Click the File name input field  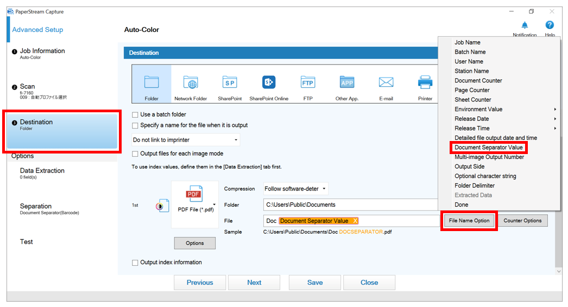pyautogui.click(x=351, y=221)
